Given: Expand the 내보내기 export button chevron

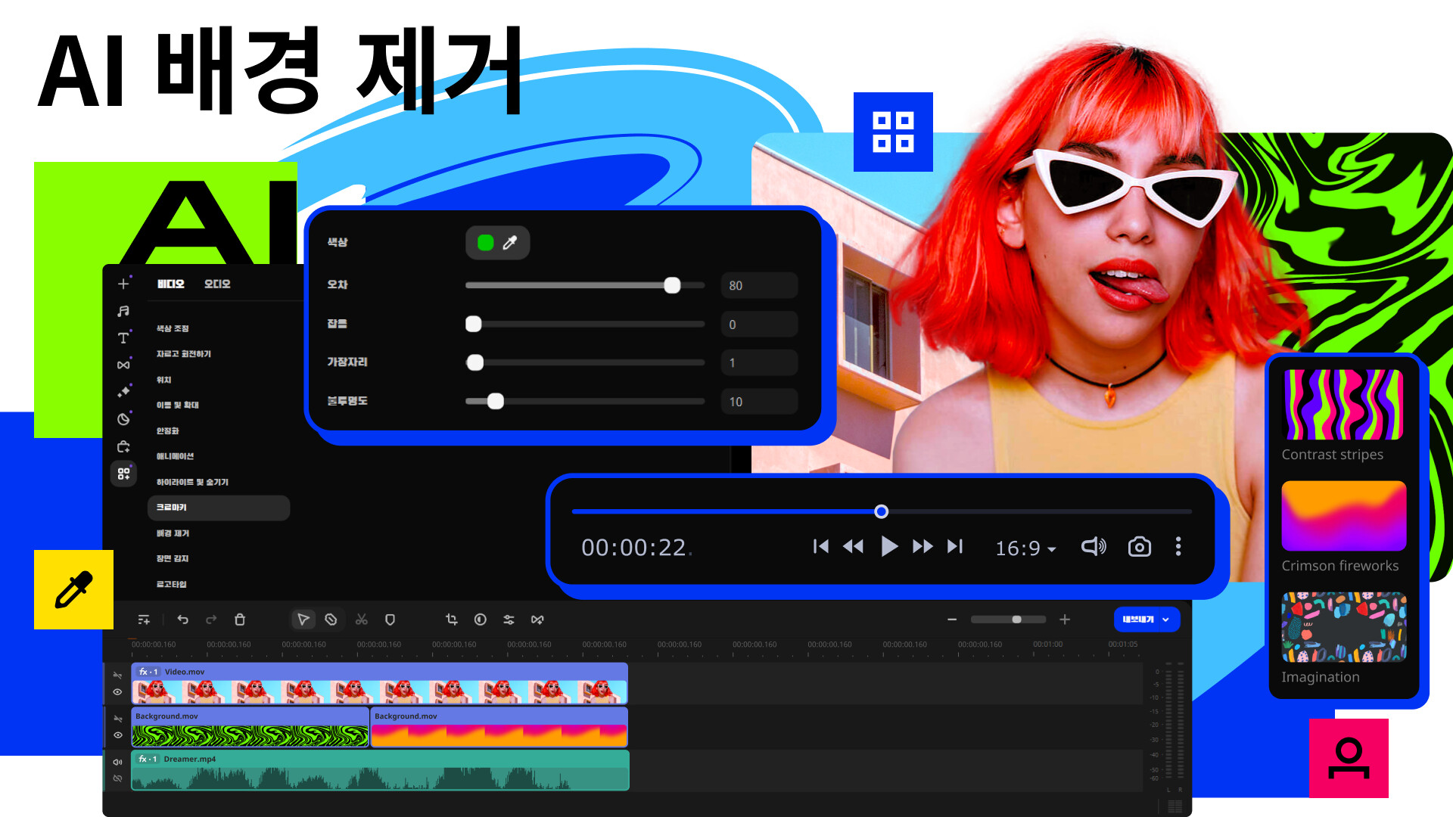Looking at the screenshot, I should (1165, 620).
